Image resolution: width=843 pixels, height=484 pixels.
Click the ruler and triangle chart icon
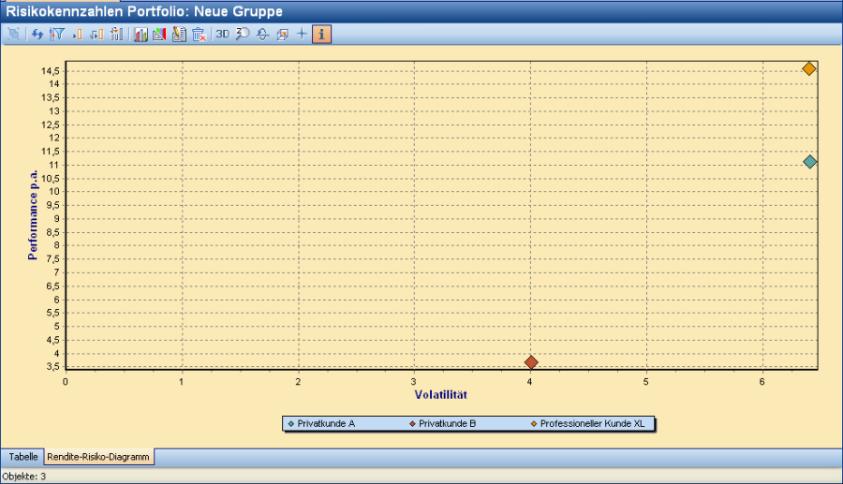(158, 35)
